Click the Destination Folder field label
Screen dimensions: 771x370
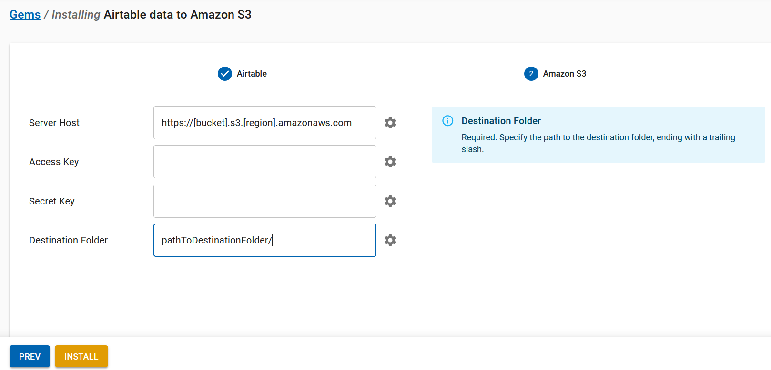coord(69,240)
